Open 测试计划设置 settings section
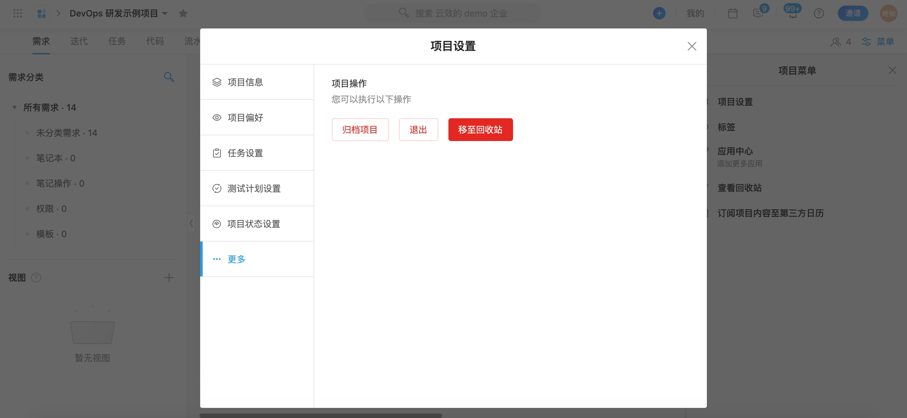The width and height of the screenshot is (907, 418). [257, 188]
